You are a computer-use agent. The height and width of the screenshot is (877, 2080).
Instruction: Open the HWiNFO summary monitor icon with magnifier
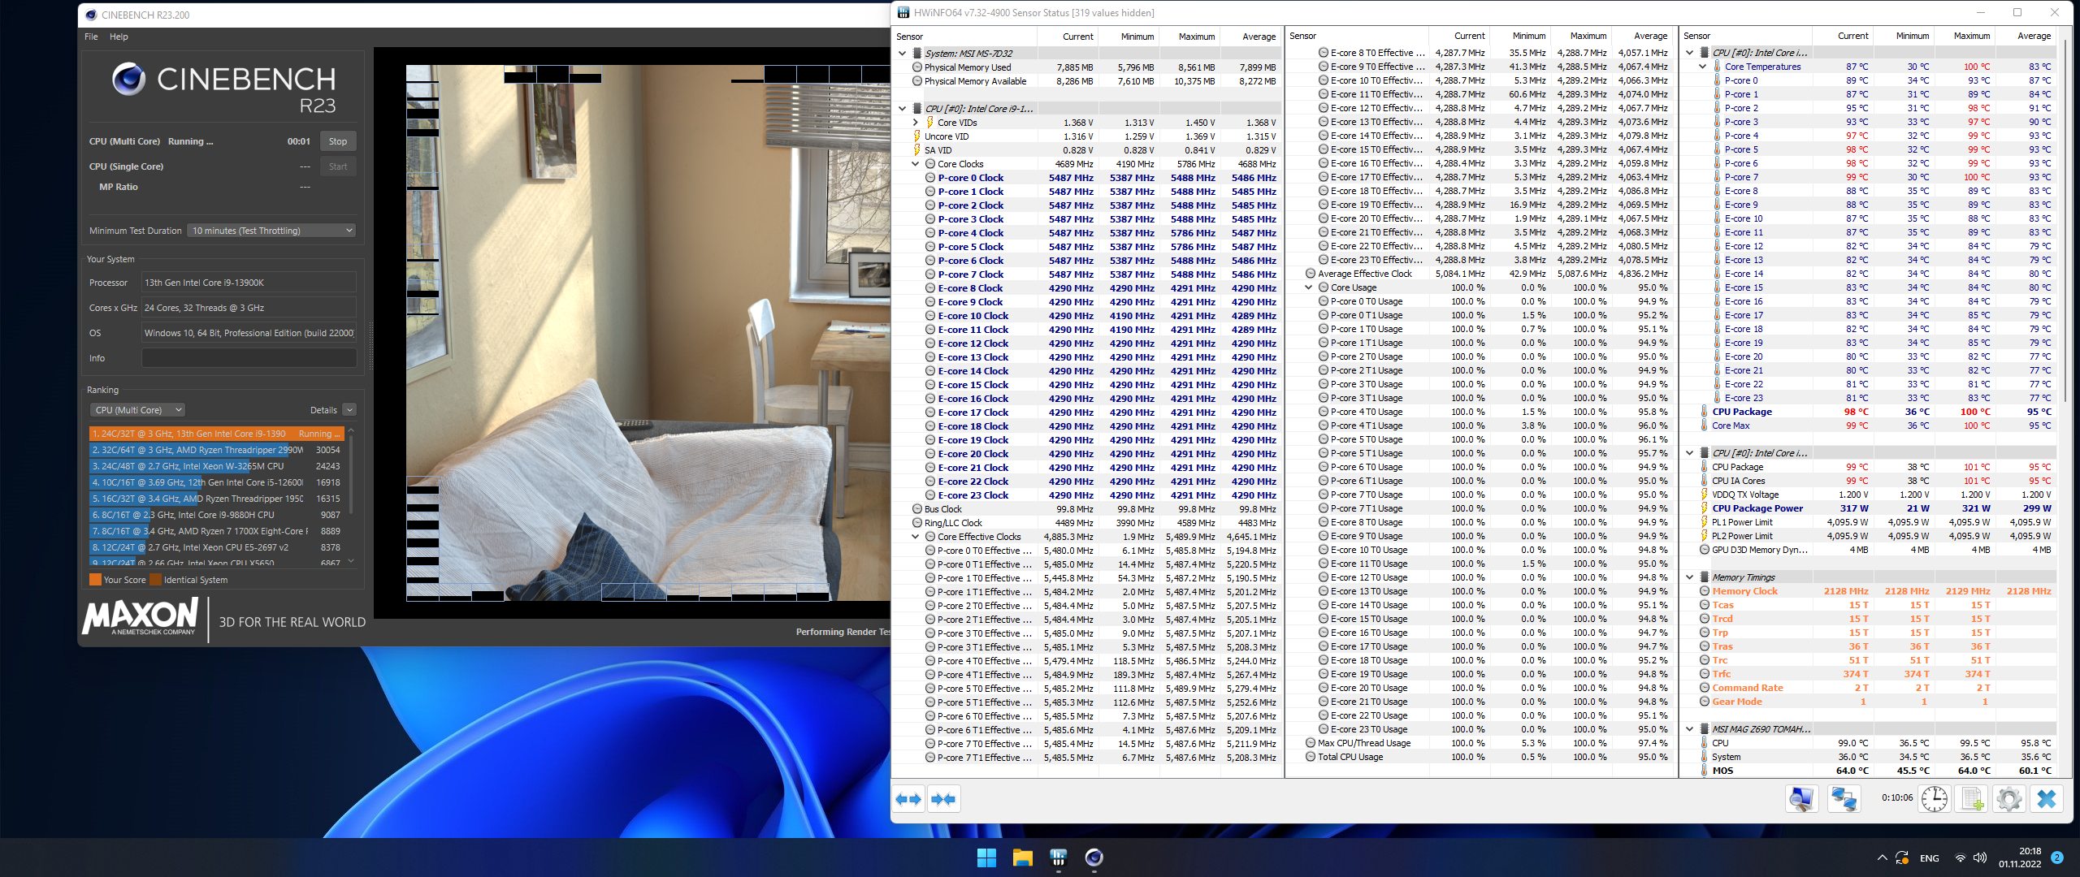[1800, 799]
